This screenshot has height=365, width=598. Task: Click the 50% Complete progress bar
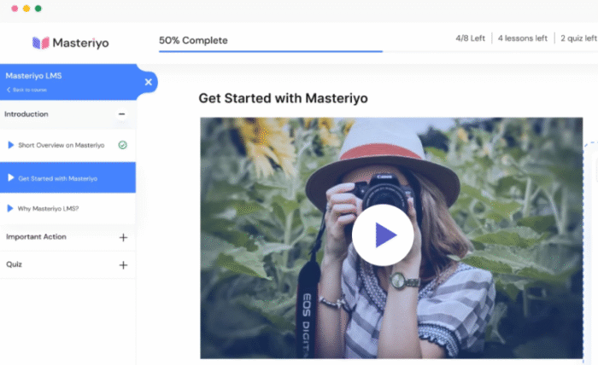[x=270, y=51]
